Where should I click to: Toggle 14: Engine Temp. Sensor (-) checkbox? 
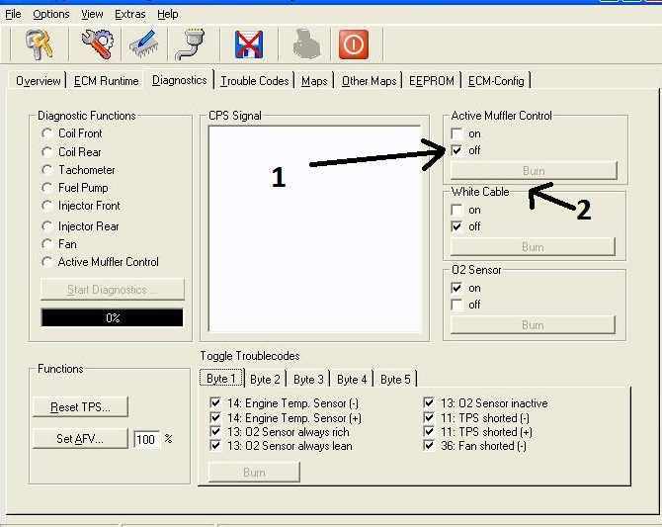click(x=215, y=402)
